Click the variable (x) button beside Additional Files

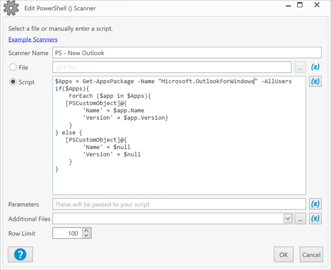[315, 218]
